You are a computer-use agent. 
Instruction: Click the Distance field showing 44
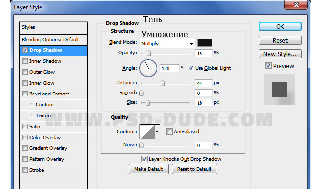point(203,83)
